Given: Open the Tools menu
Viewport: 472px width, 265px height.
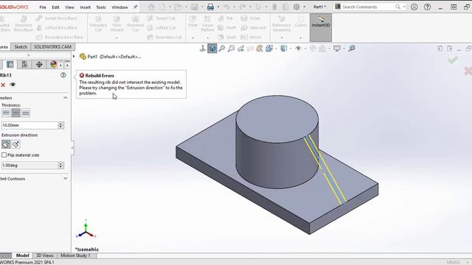Looking at the screenshot, I should click(x=101, y=7).
